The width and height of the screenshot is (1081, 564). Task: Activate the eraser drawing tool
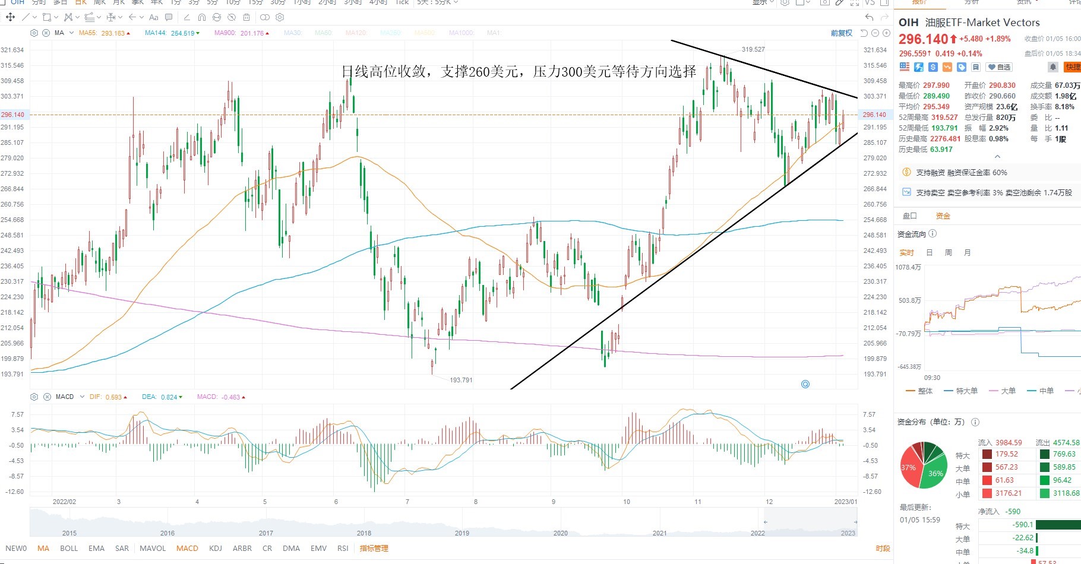tap(187, 17)
